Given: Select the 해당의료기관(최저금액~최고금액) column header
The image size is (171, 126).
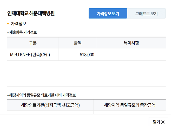Looking at the screenshot, I should pos(50,105).
